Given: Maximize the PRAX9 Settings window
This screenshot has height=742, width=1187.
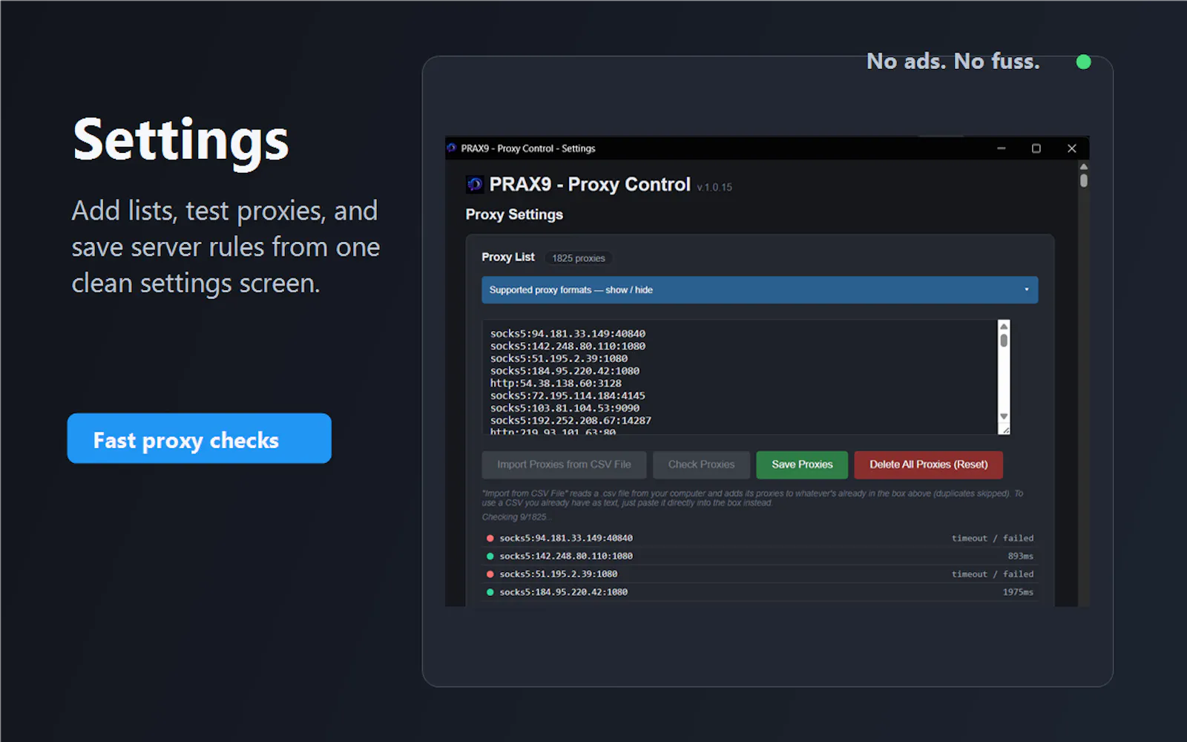Looking at the screenshot, I should pyautogui.click(x=1036, y=148).
